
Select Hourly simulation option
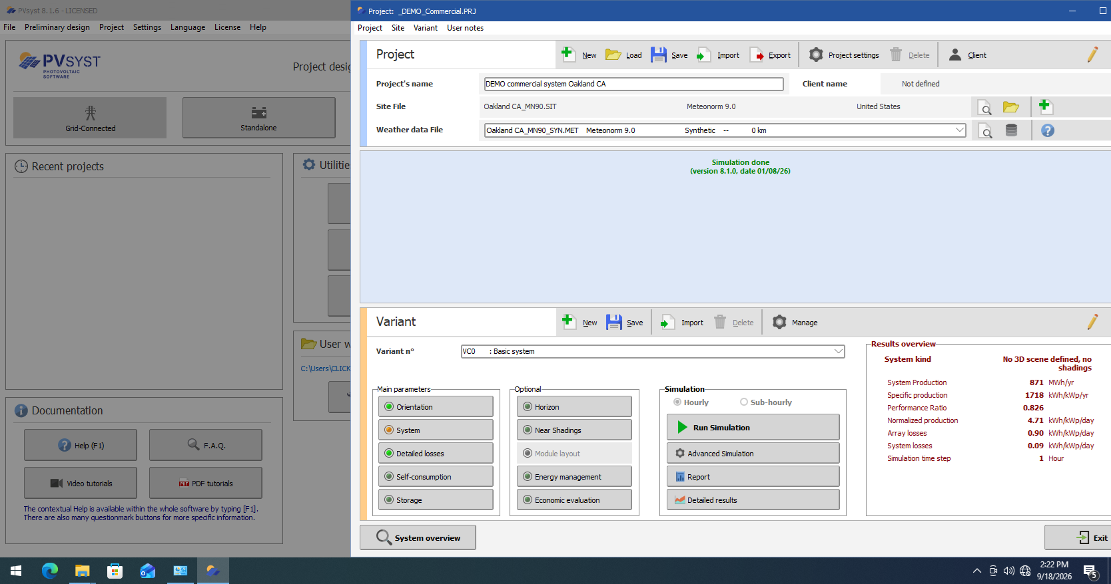(677, 402)
